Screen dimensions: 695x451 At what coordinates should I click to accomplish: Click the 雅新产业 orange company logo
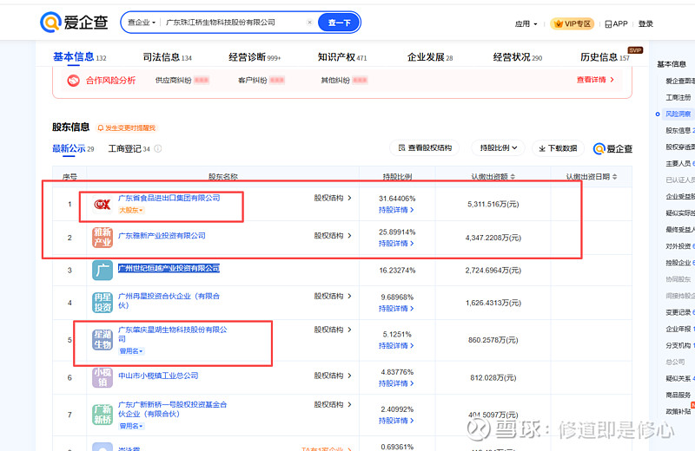103,237
